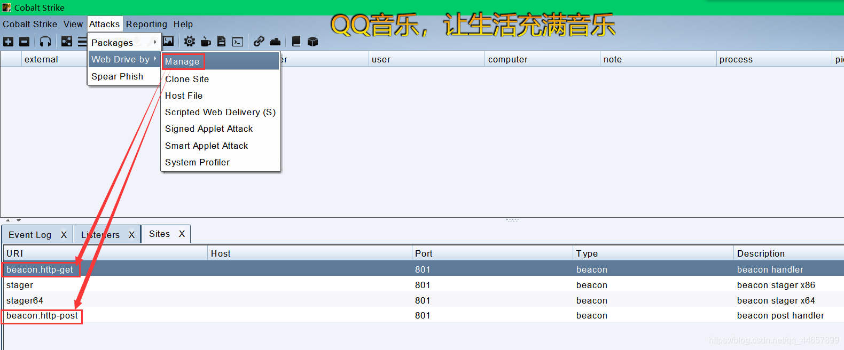Click the coffee cup Java applet icon
Screen dimensions: 844x350
[206, 42]
